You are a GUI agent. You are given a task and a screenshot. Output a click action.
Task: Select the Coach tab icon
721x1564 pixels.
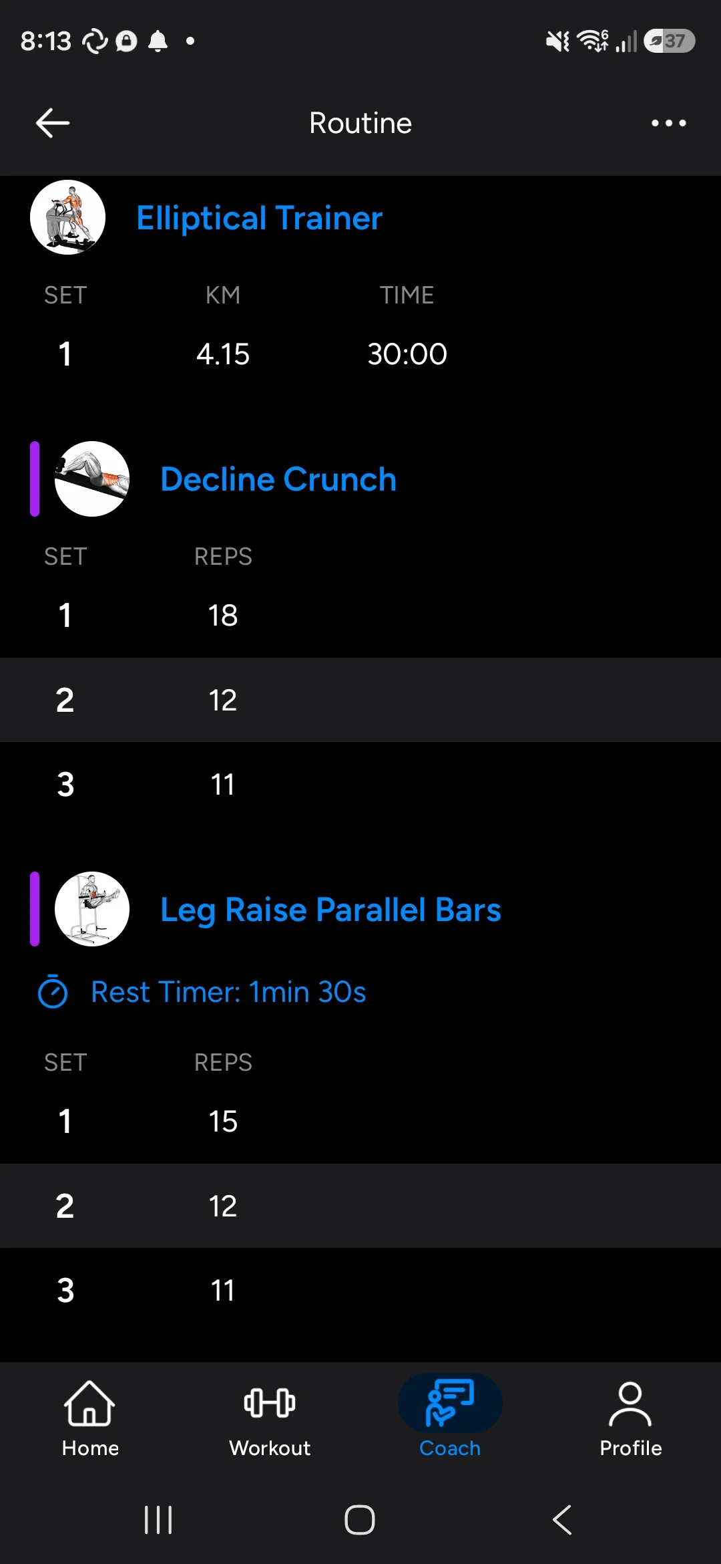point(450,1403)
